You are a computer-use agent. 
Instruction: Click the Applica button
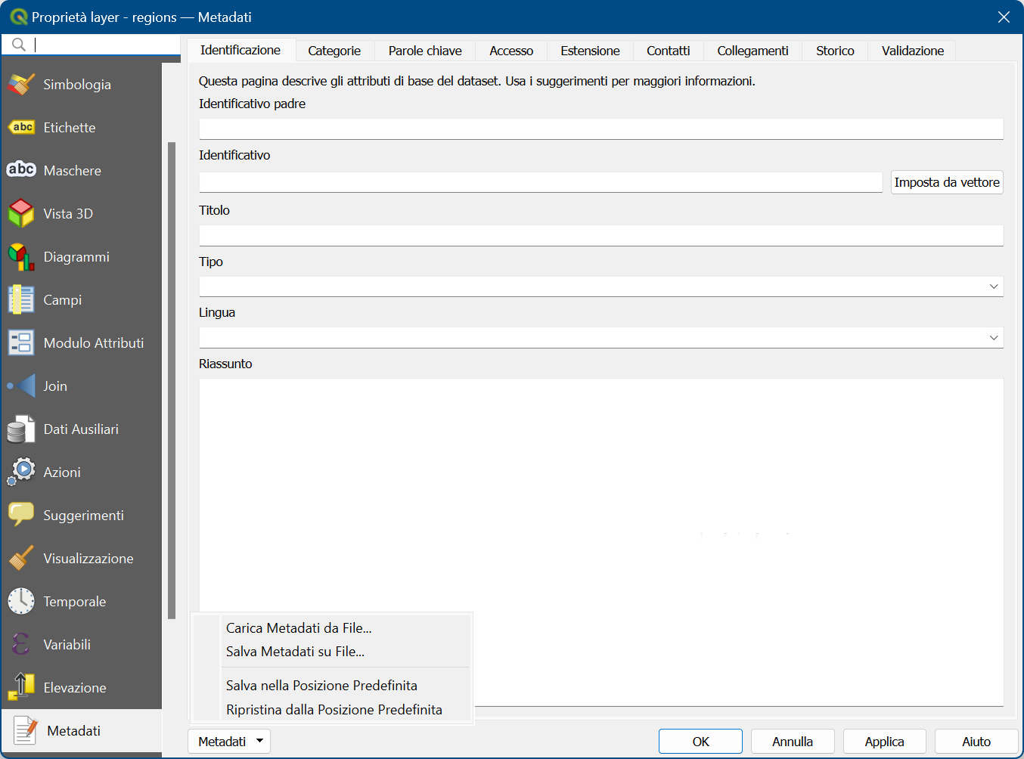point(885,742)
